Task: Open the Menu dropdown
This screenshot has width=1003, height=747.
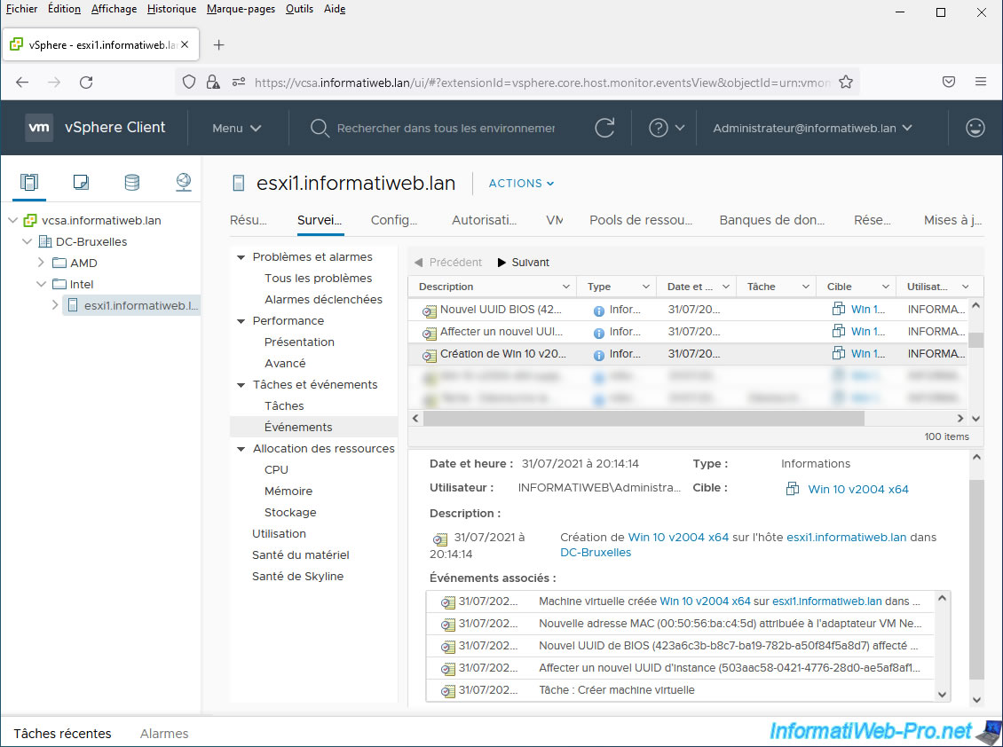Action: tap(237, 128)
